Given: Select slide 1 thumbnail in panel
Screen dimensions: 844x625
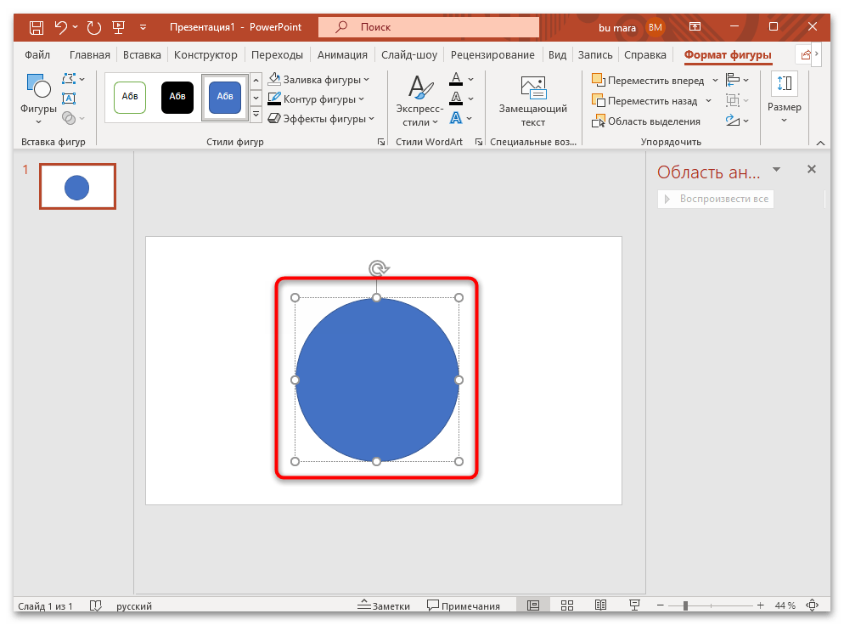Looking at the screenshot, I should tap(77, 186).
